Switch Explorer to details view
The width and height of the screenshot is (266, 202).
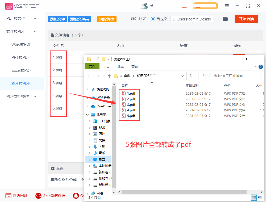coord(254,197)
